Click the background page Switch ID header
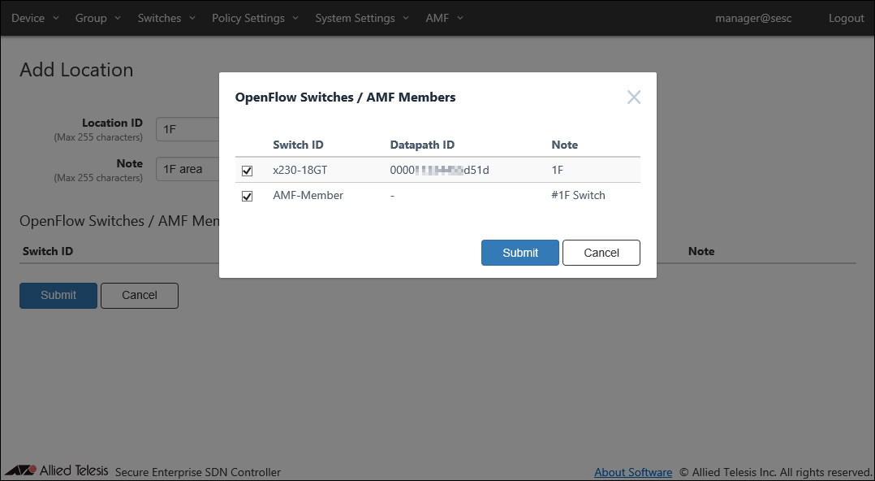Screen dimensions: 875x481 [48, 251]
